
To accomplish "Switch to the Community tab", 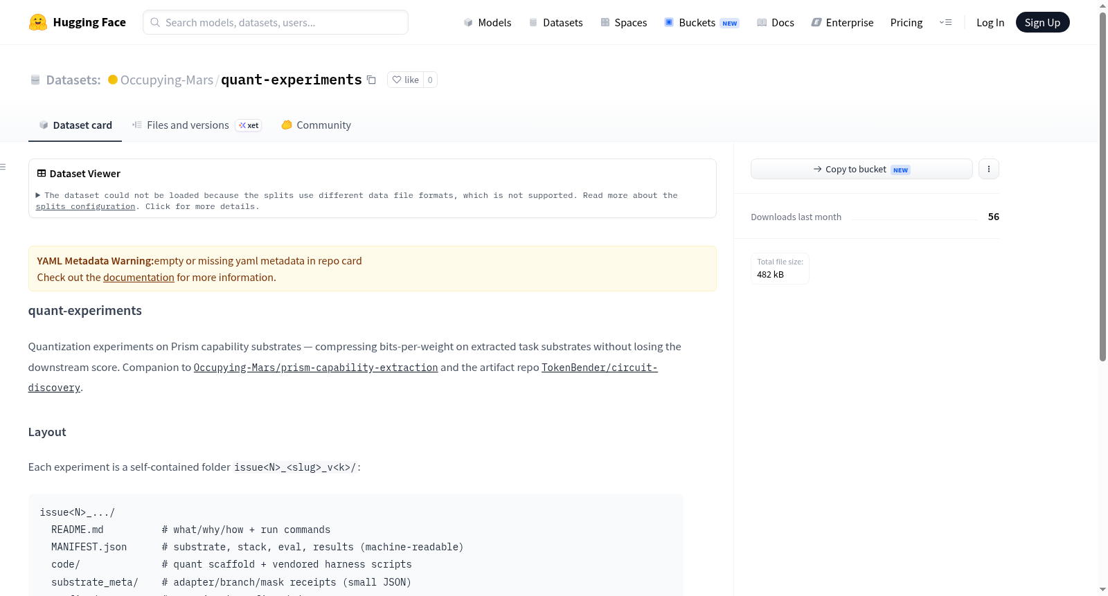I will tap(316, 125).
